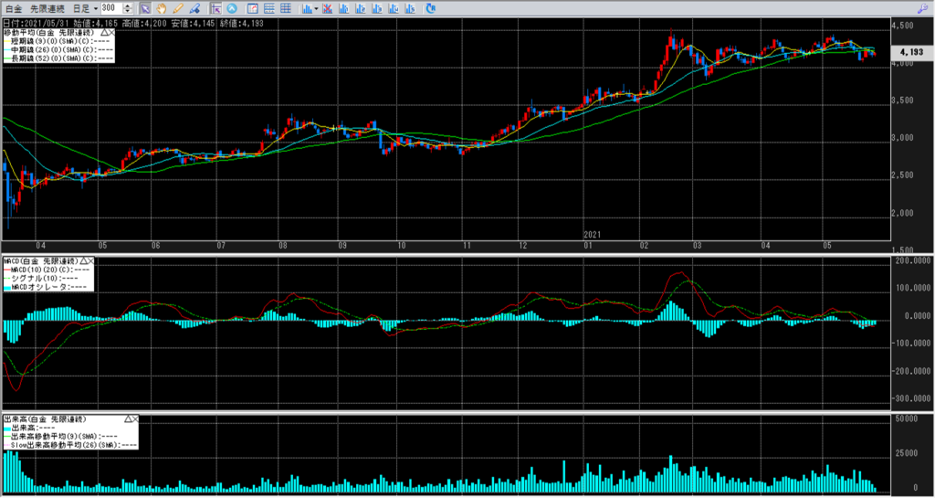
Task: Expand the bar chart type dropdown arrow
Action: (x=316, y=8)
